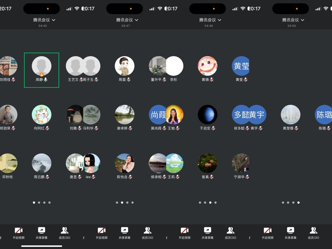
Task: Click the orange host badge on 周静's avatar
Action: tap(41, 74)
